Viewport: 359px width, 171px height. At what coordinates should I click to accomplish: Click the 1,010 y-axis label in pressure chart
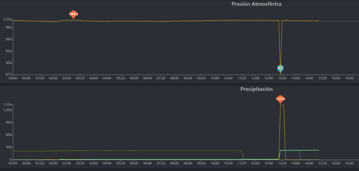7,19
